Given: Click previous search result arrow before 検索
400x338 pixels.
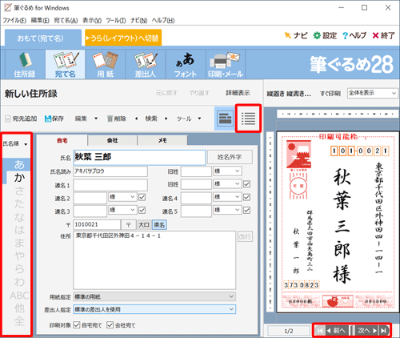Looking at the screenshot, I should coord(137,119).
